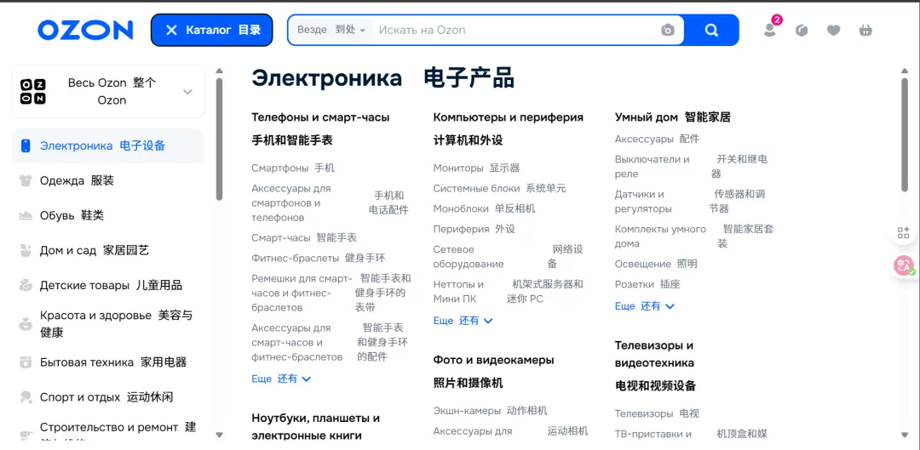
Task: Open Ремешки для смарт-часов link
Action: coord(302,293)
